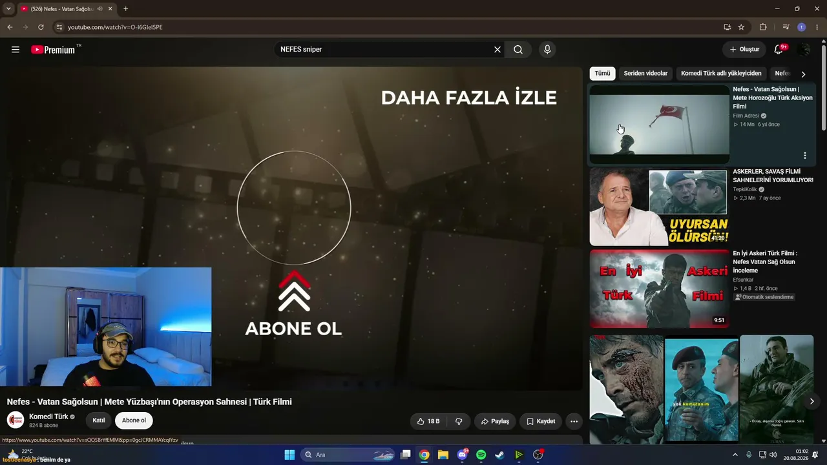Click the address bar URL

(x=115, y=27)
